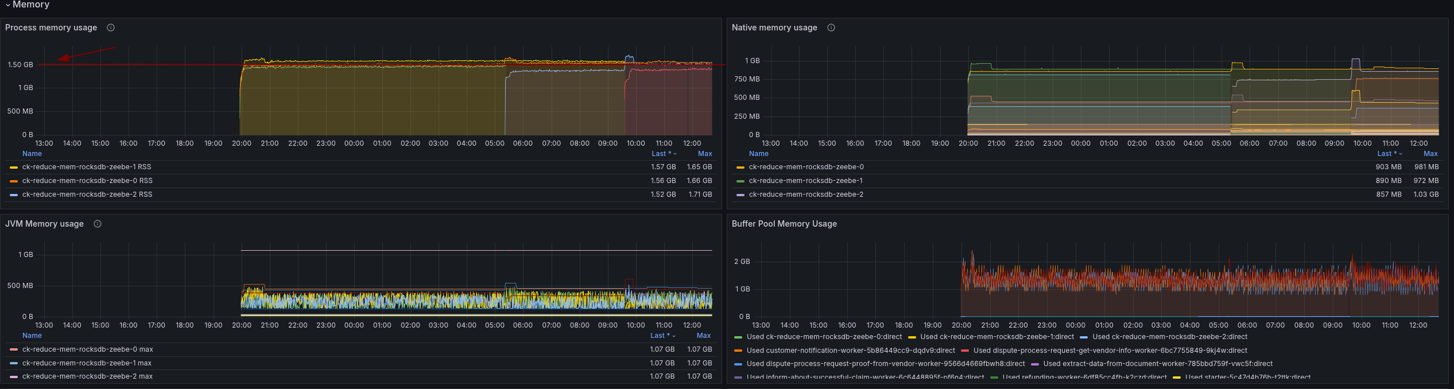Click blue swatch of zeebe-2 RSS series
This screenshot has height=389, width=1454.
[x=14, y=195]
